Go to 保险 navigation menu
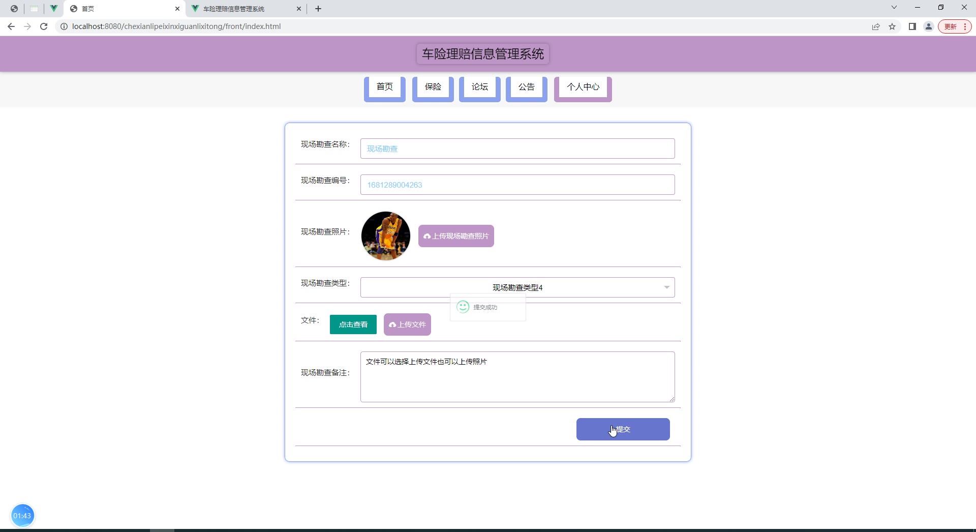 click(x=433, y=87)
